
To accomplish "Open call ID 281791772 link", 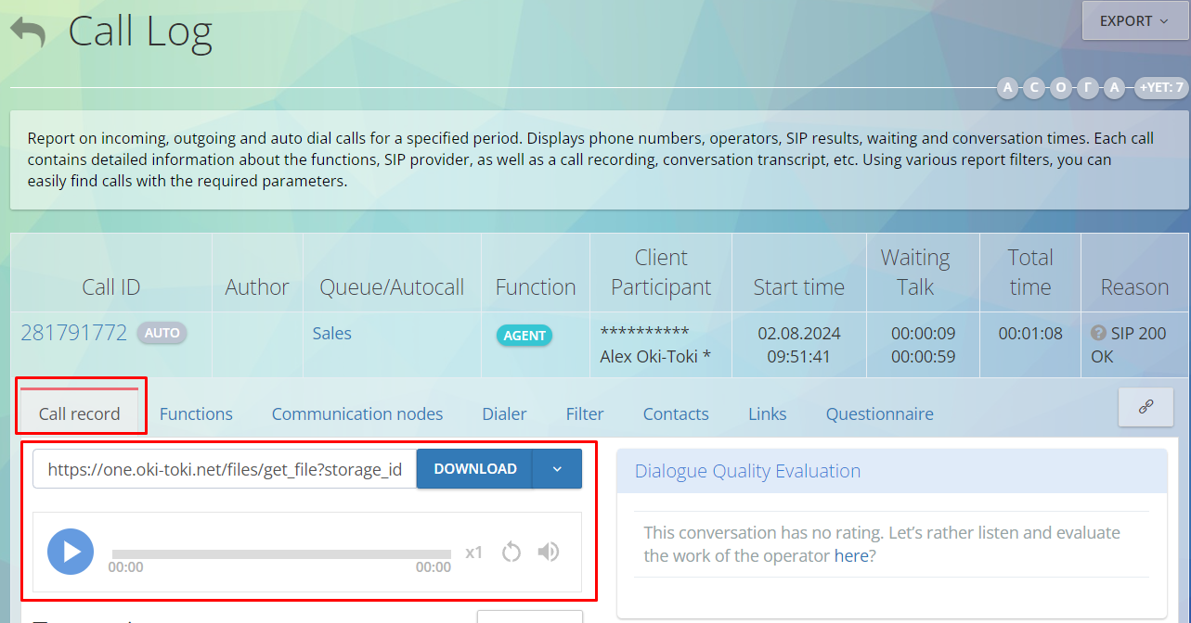I will tap(73, 333).
